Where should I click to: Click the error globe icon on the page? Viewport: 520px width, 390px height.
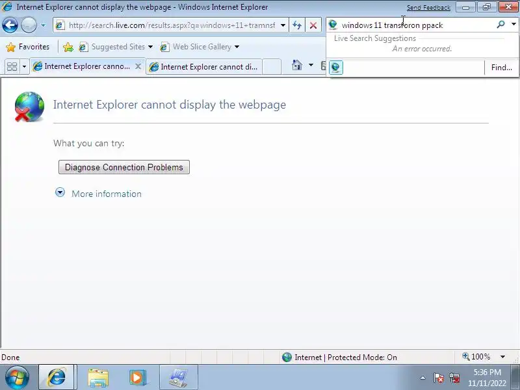29,107
